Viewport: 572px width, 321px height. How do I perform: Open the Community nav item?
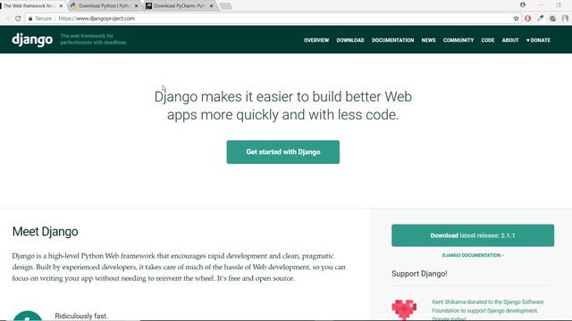click(x=458, y=40)
